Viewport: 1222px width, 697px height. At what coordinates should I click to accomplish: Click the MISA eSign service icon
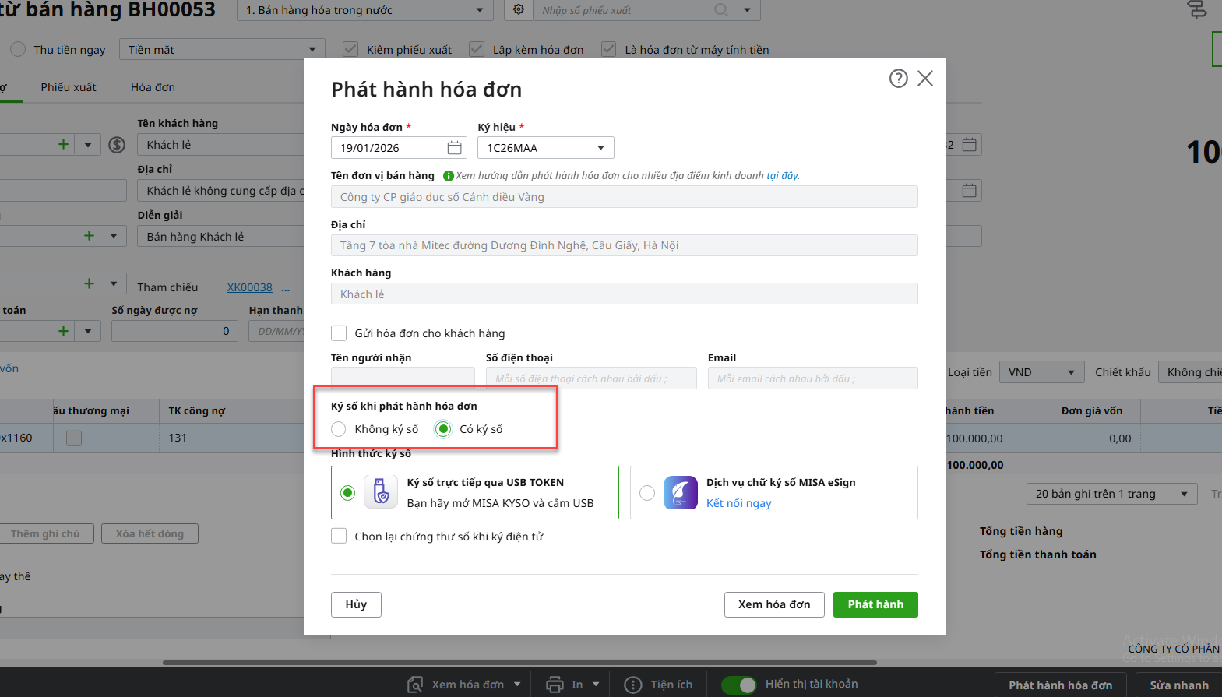(680, 492)
